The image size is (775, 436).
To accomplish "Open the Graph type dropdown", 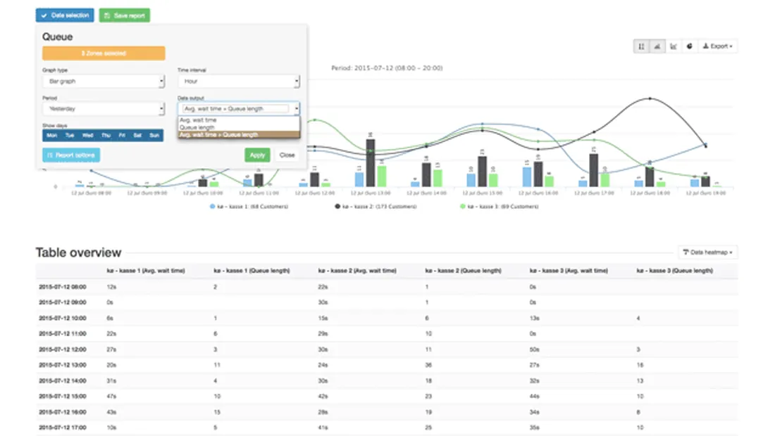I will point(104,82).
